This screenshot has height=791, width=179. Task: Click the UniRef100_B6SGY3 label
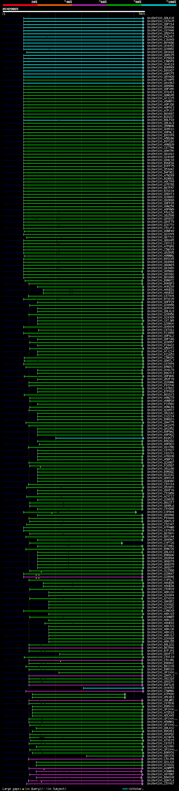pos(161,395)
